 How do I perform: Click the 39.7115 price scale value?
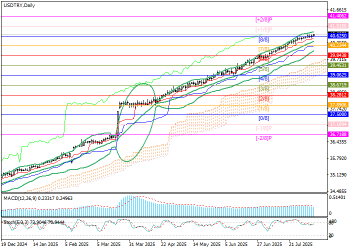(x=338, y=59)
